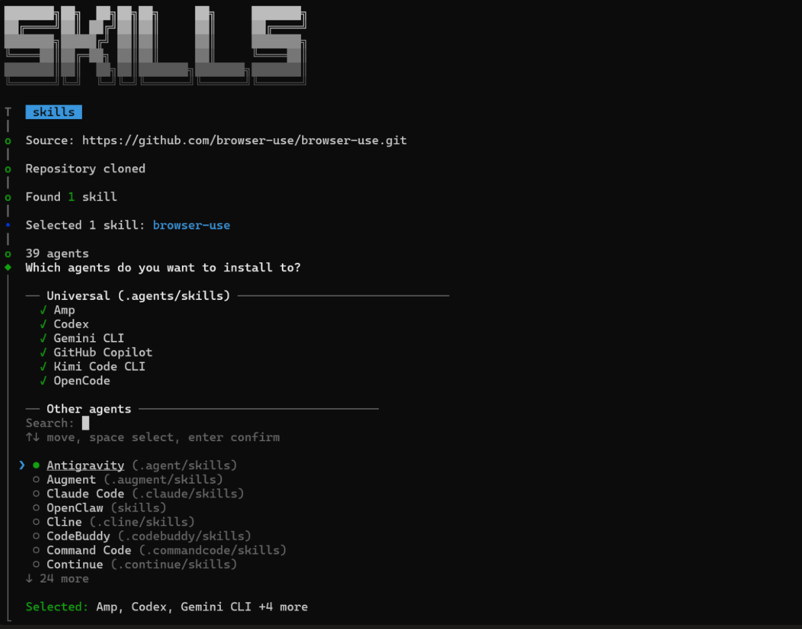The height and width of the screenshot is (629, 802).
Task: Click the (.cline/skills) path text
Action: coord(142,522)
